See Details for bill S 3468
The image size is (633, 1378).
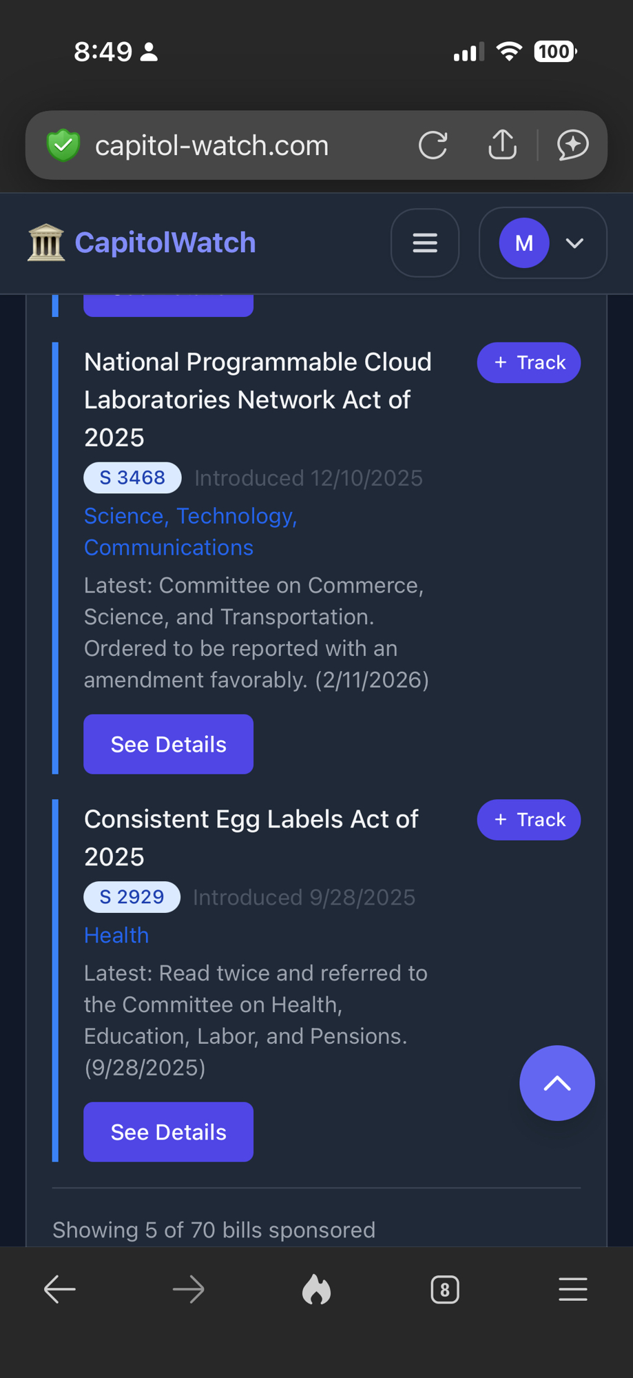pyautogui.click(x=168, y=744)
